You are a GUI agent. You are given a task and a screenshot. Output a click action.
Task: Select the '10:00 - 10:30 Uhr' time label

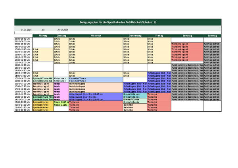click(x=22, y=49)
